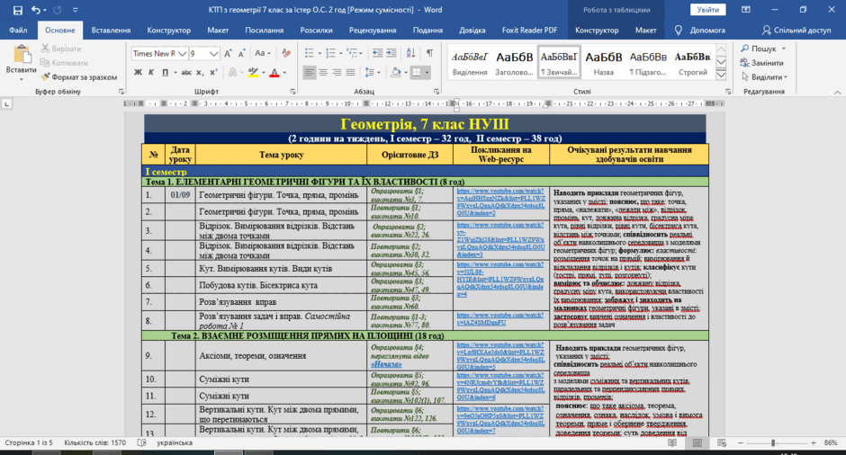Screen dimensions: 846x455
Task: Choose text highlight color
Action: point(253,72)
